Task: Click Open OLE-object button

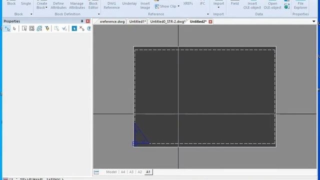Action: click(272, 5)
